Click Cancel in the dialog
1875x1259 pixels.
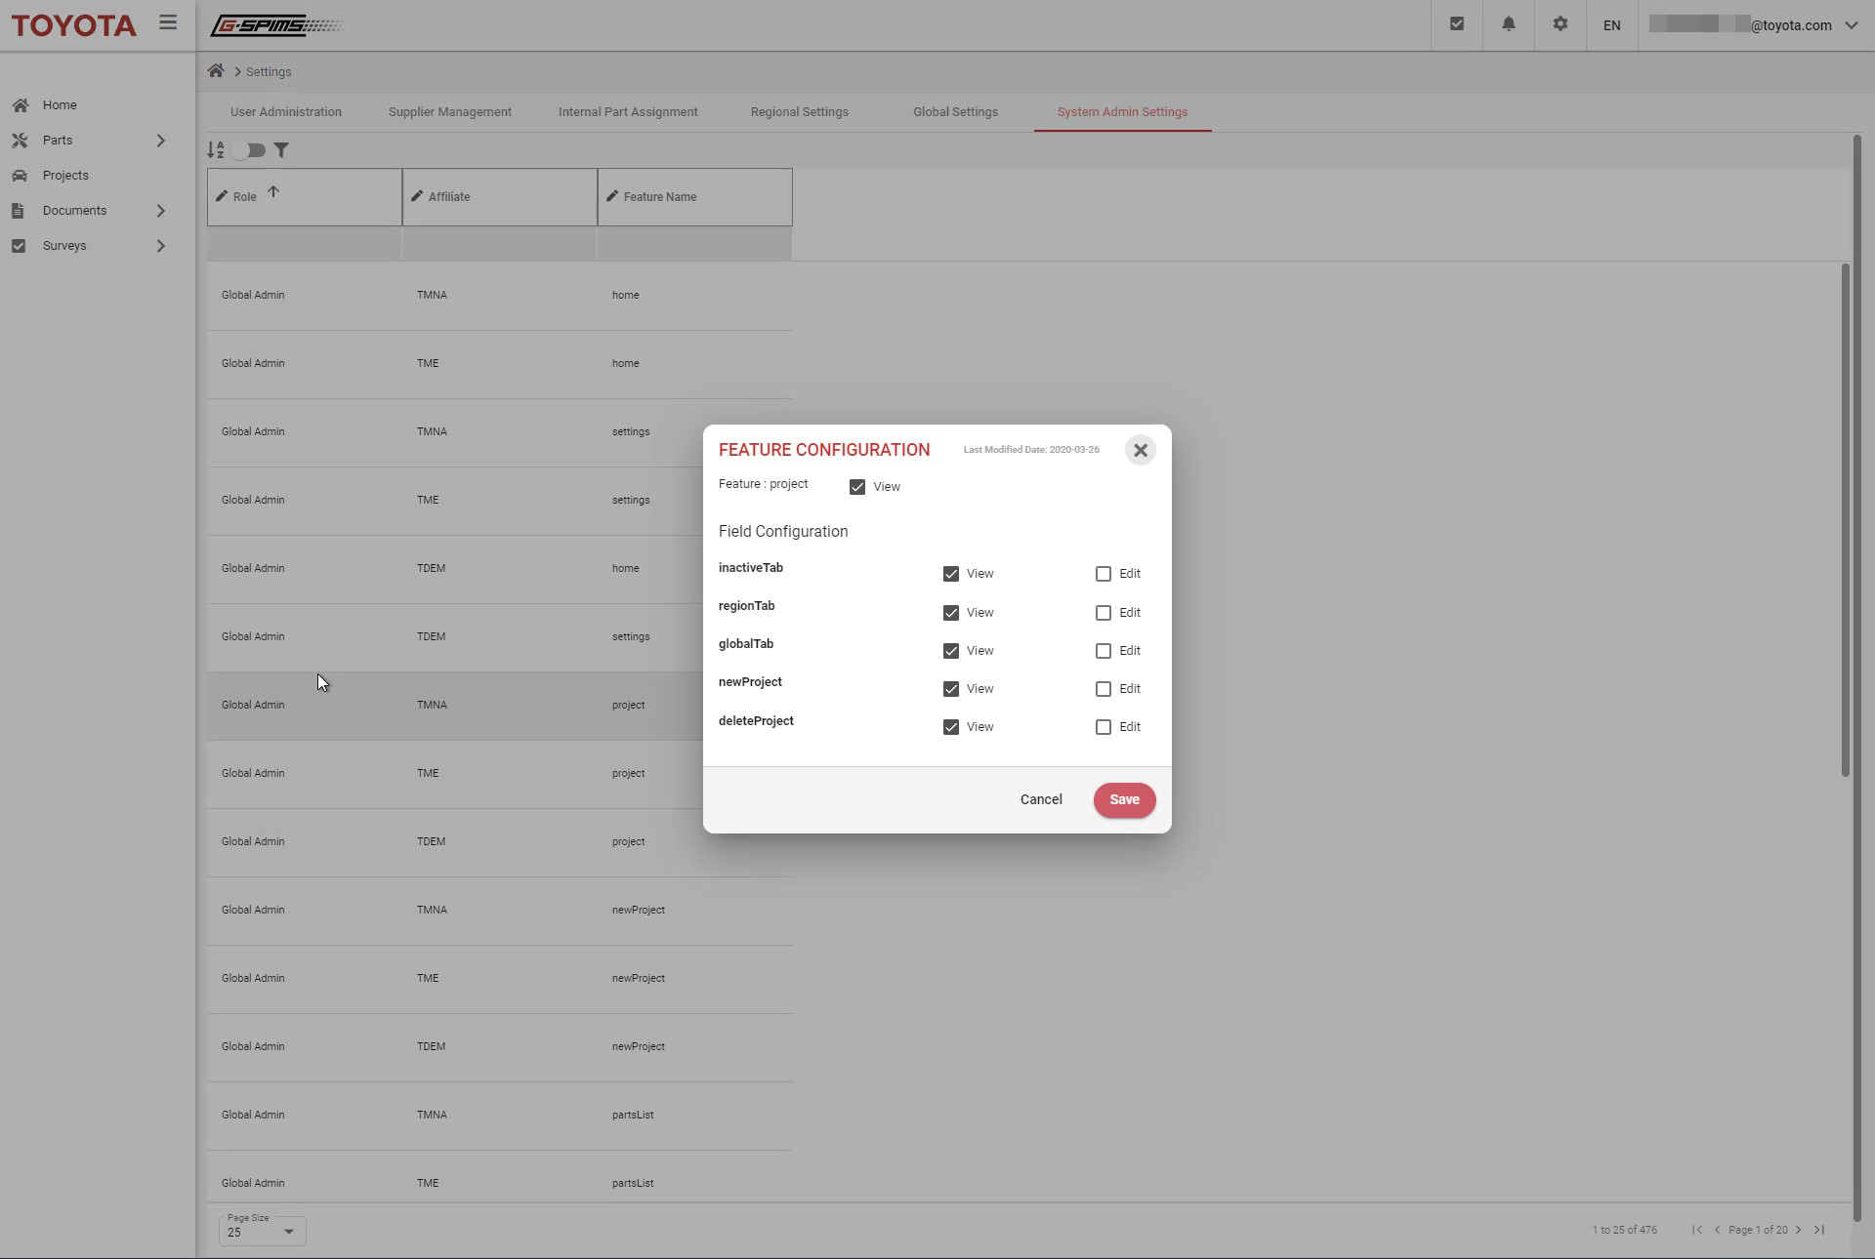[1041, 799]
